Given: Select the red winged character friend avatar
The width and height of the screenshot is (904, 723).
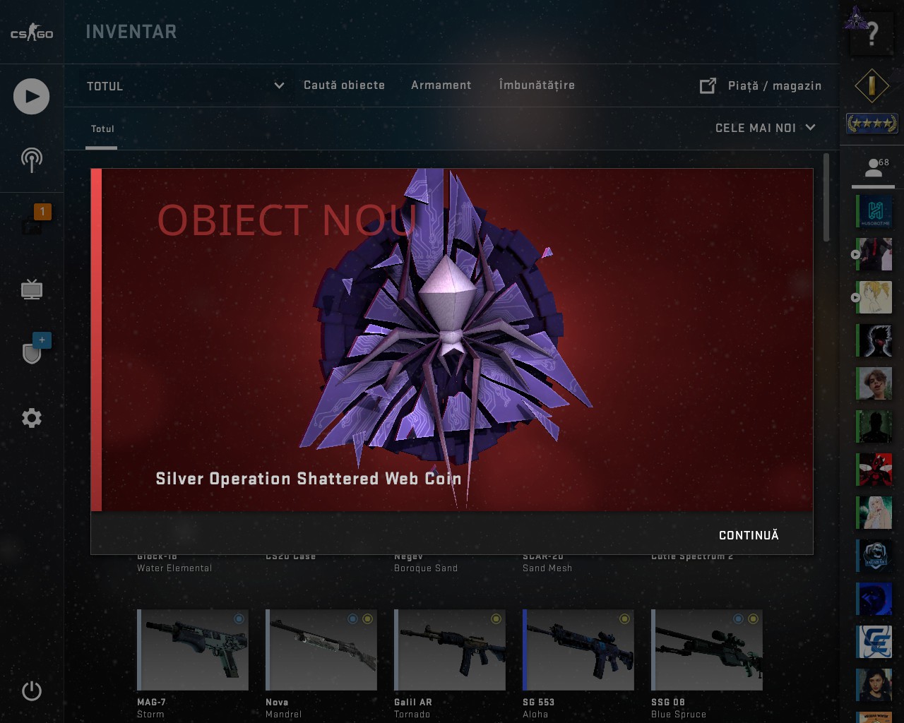Looking at the screenshot, I should point(874,470).
